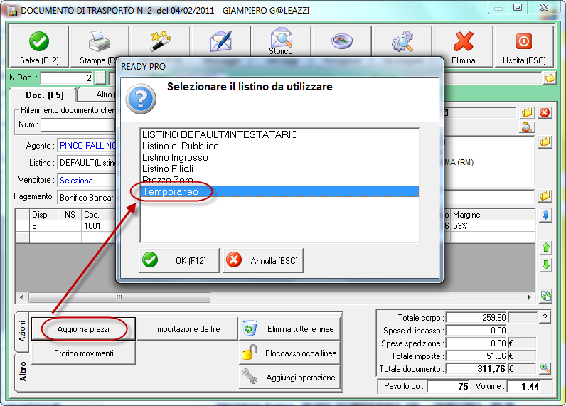Click the Margine column header
Screen dimensions: 566x406
click(492, 215)
